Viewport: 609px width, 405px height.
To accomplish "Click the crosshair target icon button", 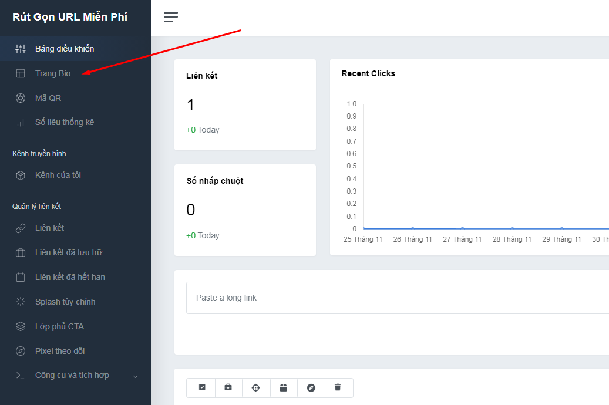I will click(255, 387).
